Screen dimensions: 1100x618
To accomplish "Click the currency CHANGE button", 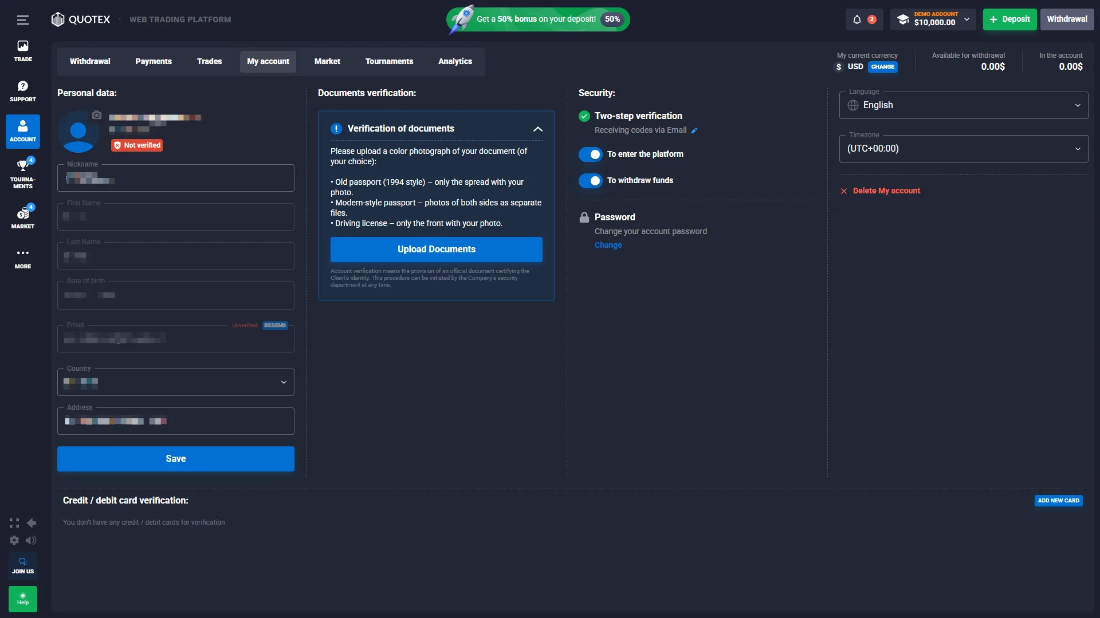I will tap(883, 67).
